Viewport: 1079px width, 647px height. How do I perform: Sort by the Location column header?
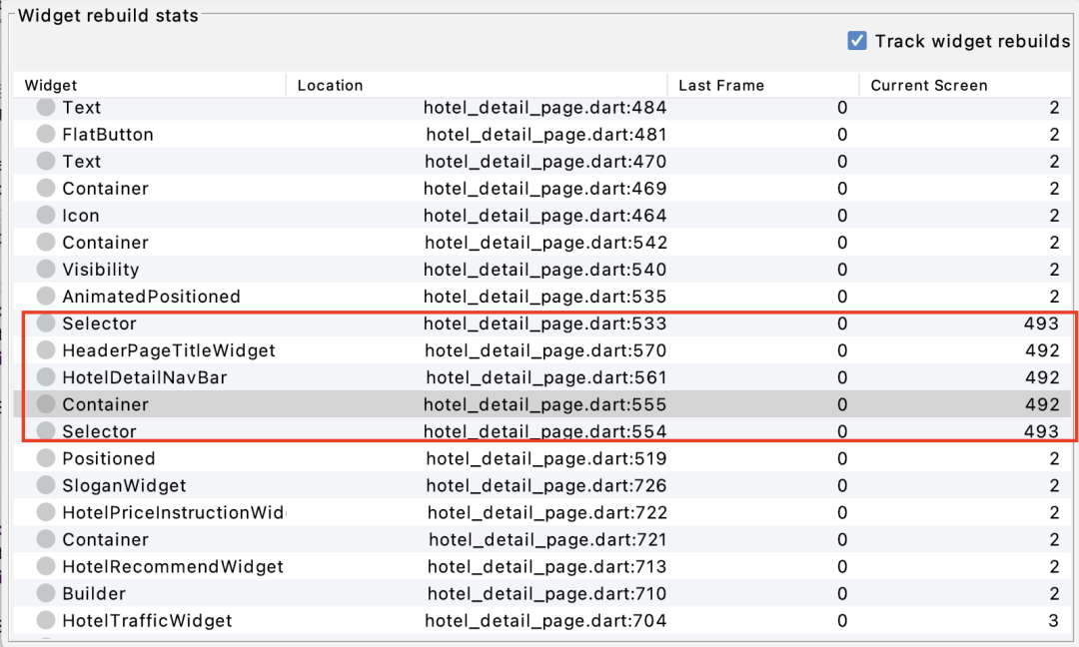pyautogui.click(x=330, y=86)
